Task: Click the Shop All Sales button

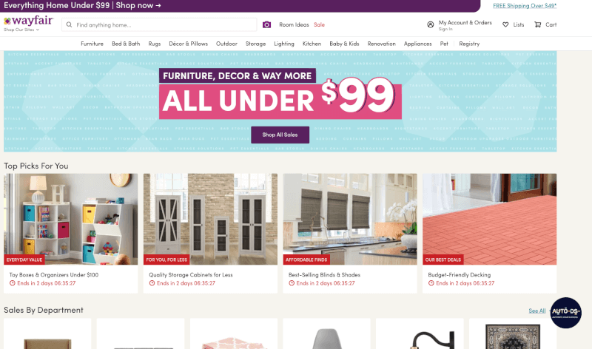Action: pyautogui.click(x=280, y=135)
